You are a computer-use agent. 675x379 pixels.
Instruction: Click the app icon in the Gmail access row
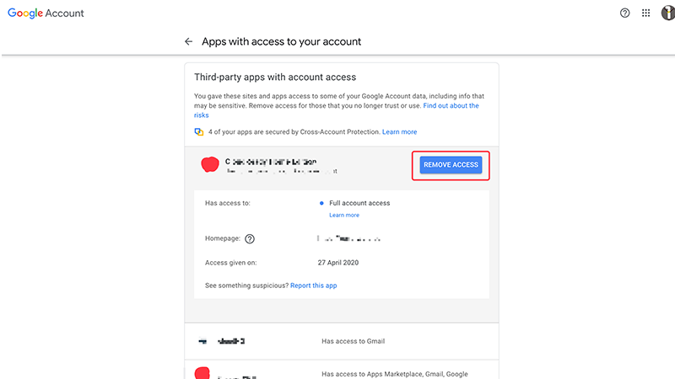202,341
